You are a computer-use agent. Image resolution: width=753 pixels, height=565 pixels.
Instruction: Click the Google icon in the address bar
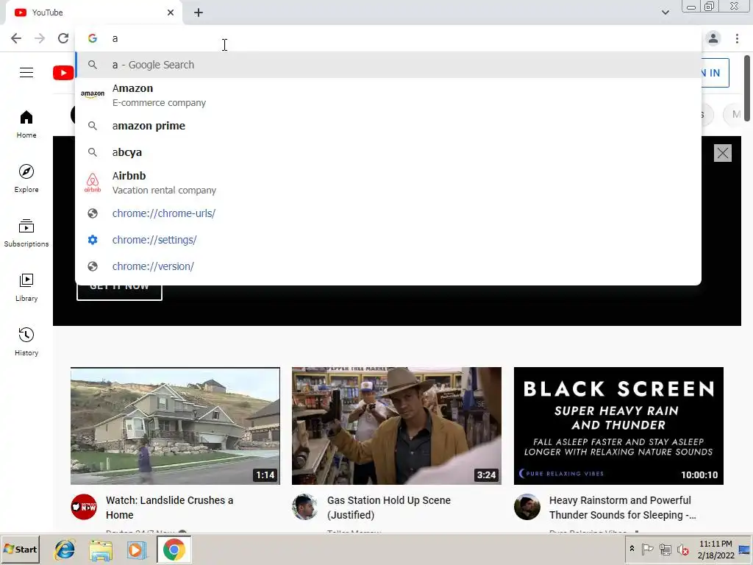click(x=93, y=38)
